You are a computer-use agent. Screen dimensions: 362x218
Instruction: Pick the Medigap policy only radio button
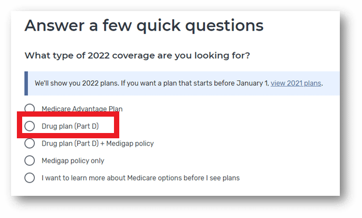[x=30, y=160]
